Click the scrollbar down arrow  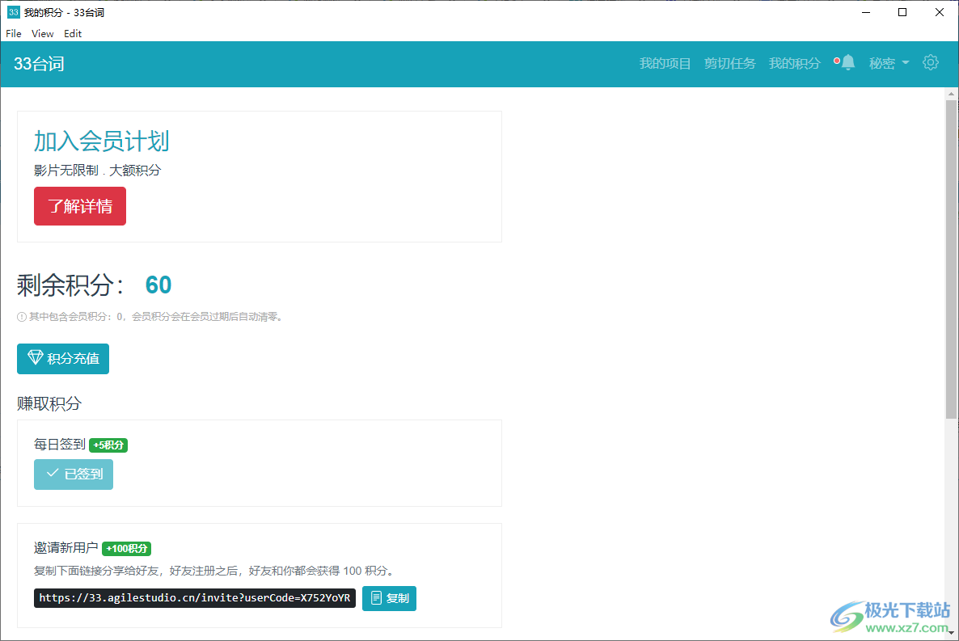tap(950, 633)
